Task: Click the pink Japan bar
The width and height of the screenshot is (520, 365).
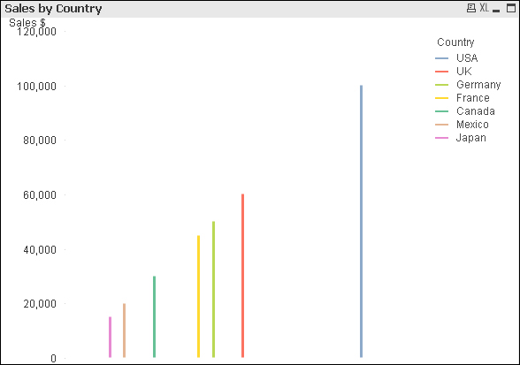Action: tap(110, 337)
